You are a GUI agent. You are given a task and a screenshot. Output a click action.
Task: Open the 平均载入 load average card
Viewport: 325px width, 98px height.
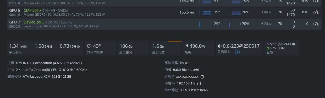point(45,48)
